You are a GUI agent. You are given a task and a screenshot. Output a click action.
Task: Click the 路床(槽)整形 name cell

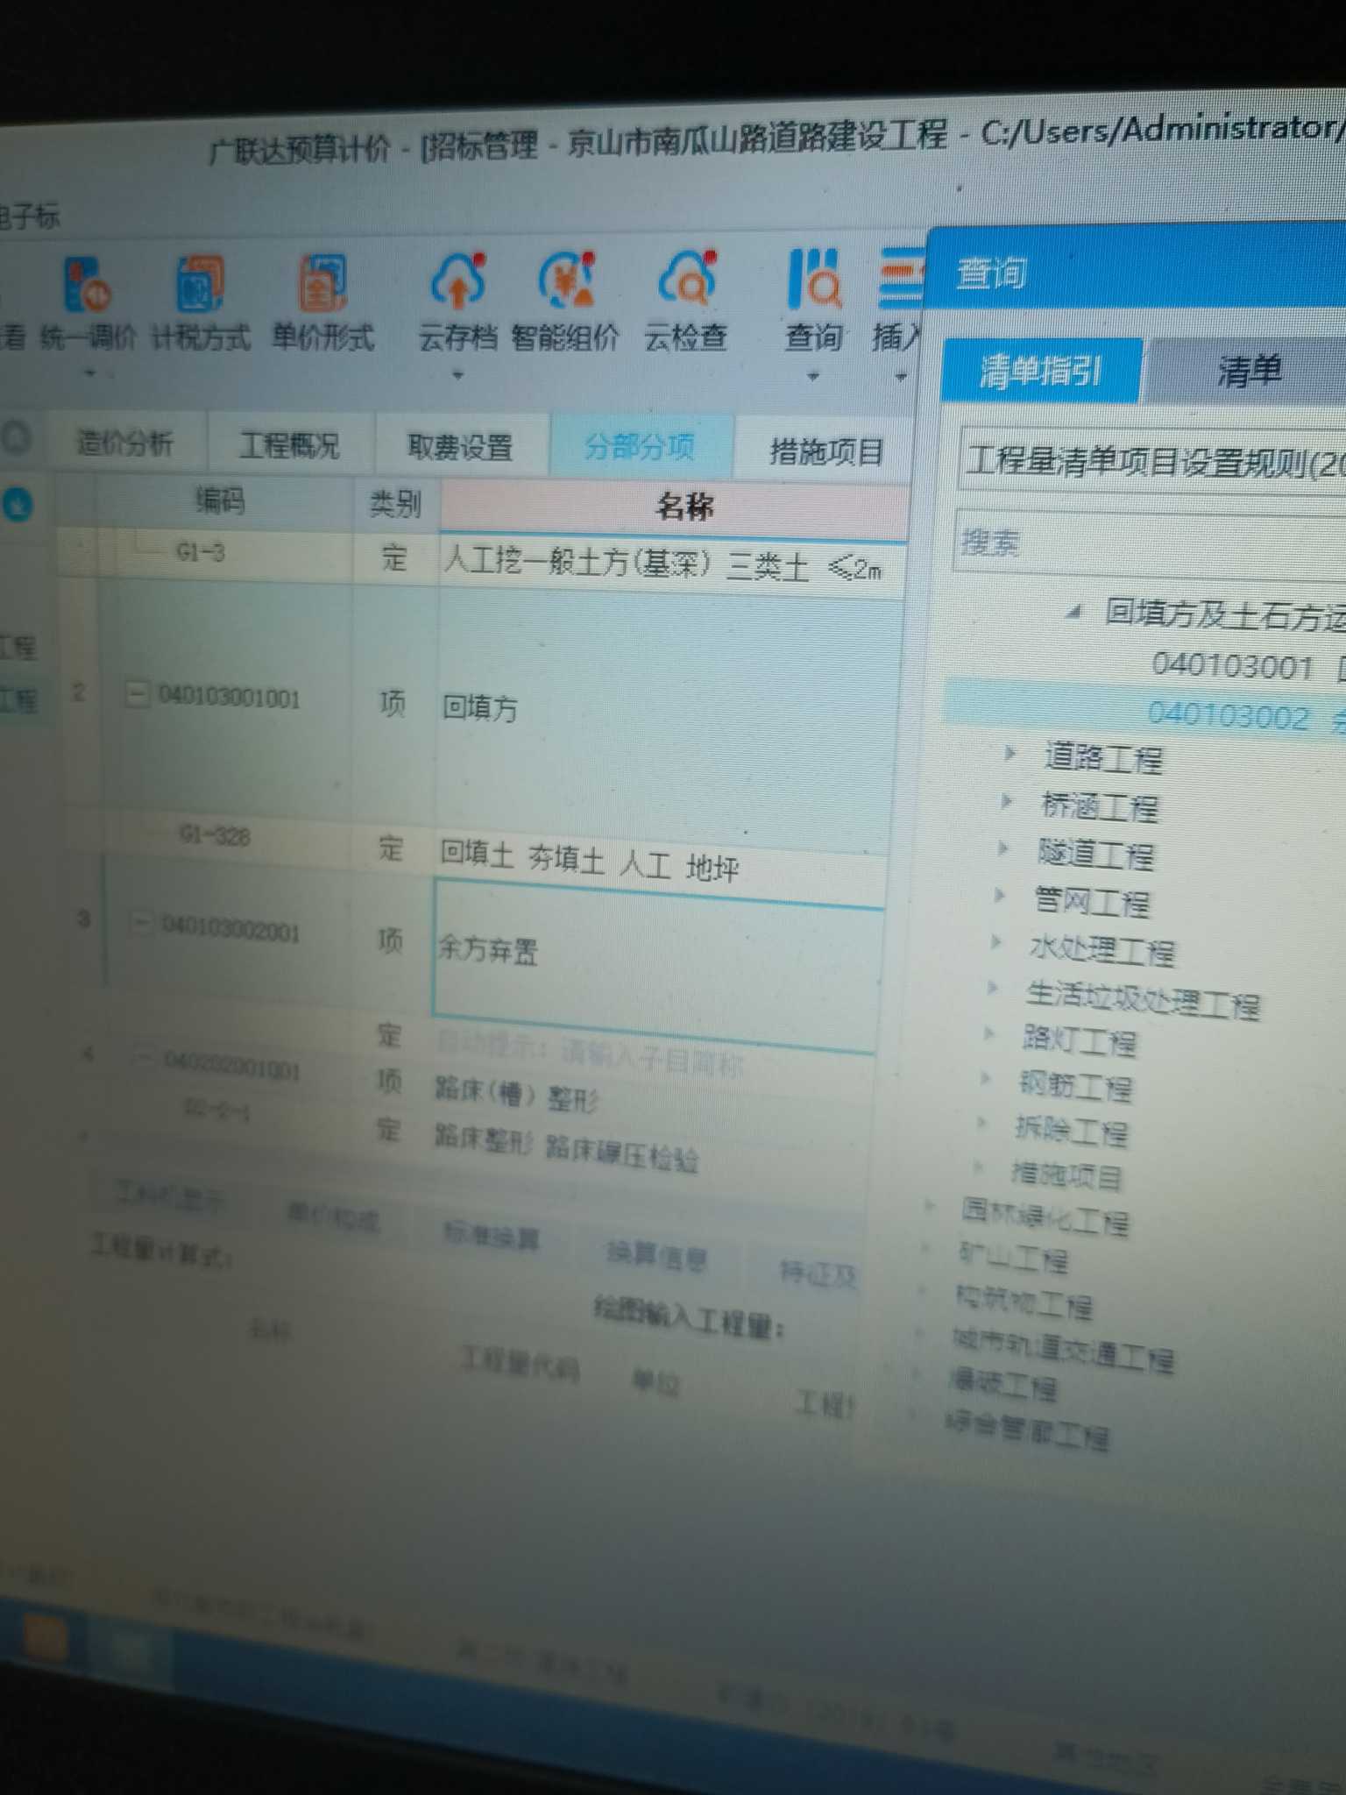(517, 1096)
